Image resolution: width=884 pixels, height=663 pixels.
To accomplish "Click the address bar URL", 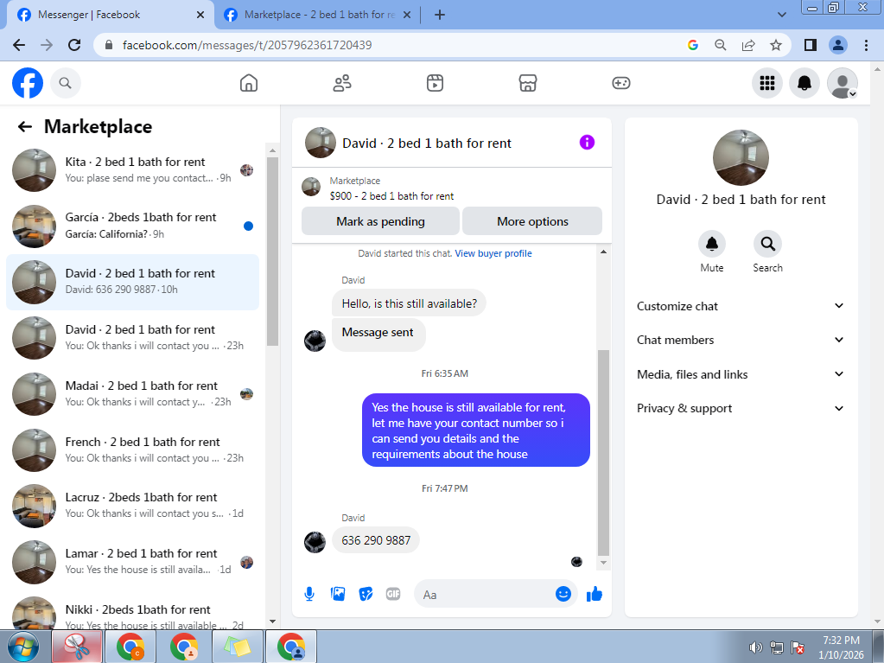I will click(247, 45).
